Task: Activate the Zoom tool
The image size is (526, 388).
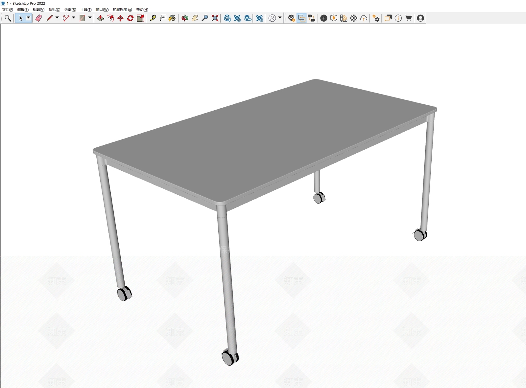Action: pyautogui.click(x=205, y=18)
